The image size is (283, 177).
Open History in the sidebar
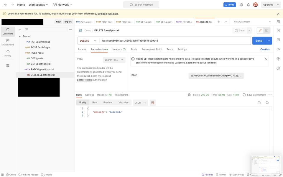tap(8, 53)
